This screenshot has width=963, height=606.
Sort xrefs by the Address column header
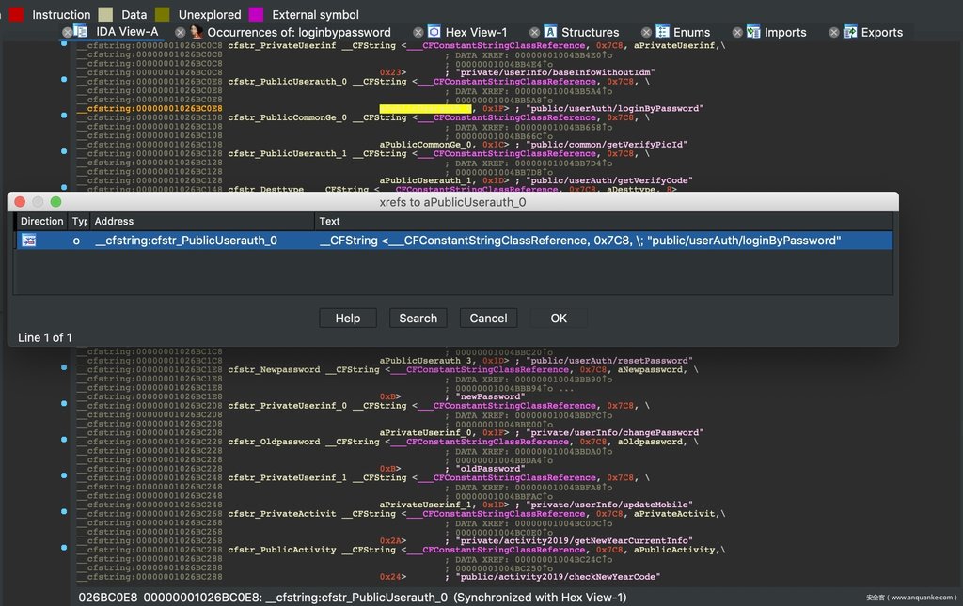click(201, 221)
